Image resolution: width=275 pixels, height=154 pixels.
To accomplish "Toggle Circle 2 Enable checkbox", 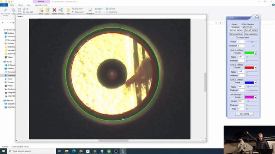I will coord(234,68).
